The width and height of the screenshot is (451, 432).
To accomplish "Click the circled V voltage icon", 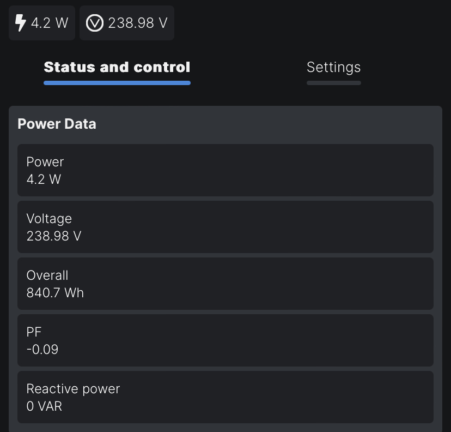I will (x=95, y=23).
